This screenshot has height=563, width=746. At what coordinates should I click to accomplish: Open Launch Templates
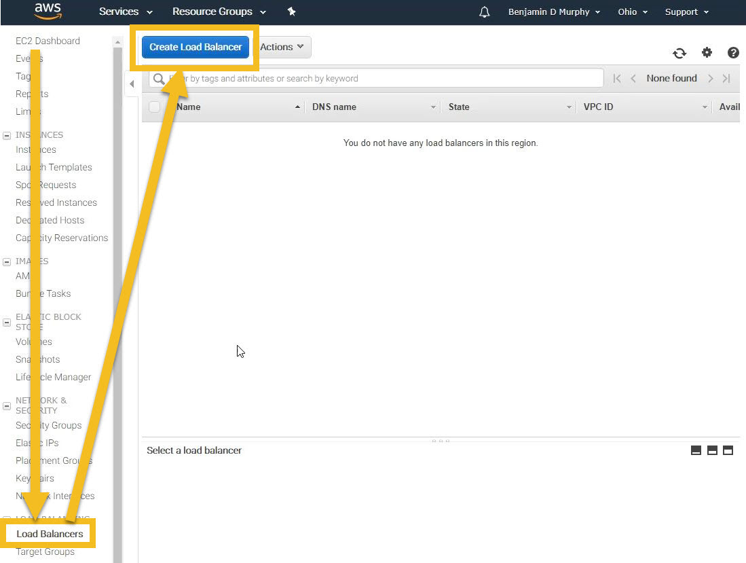click(54, 168)
